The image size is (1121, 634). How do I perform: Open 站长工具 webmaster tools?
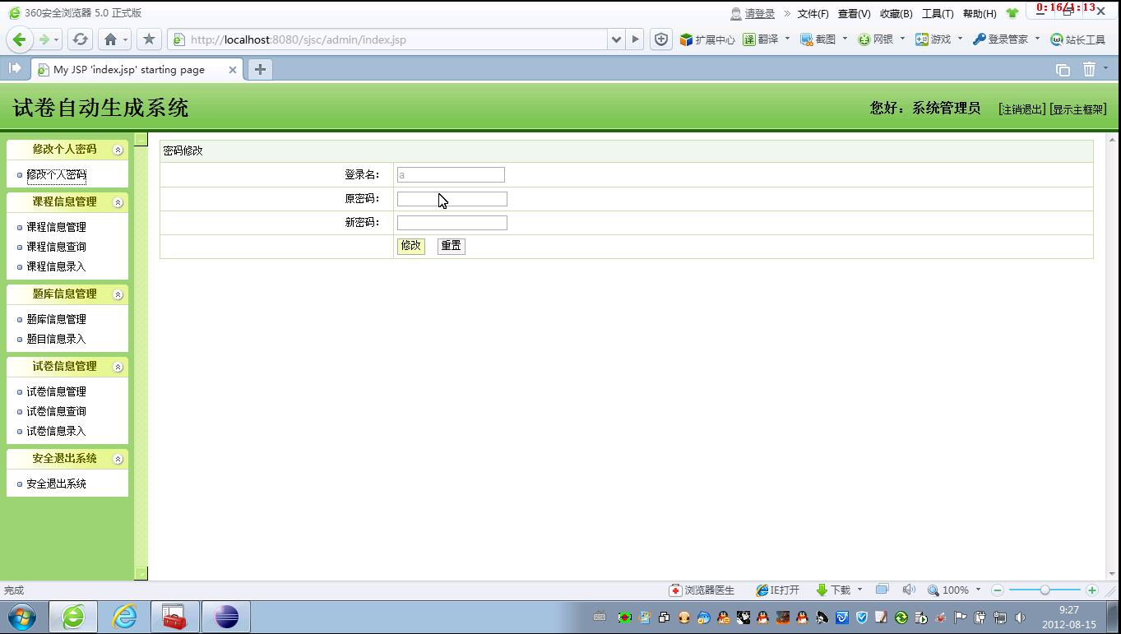click(1078, 39)
